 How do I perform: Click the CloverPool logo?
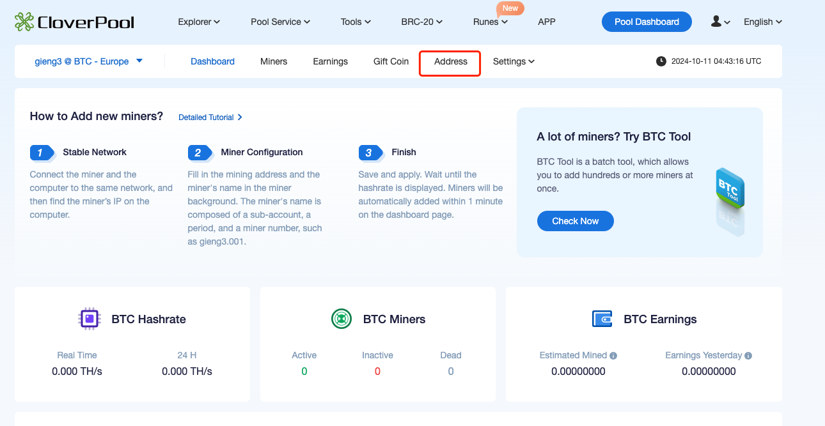coord(74,21)
